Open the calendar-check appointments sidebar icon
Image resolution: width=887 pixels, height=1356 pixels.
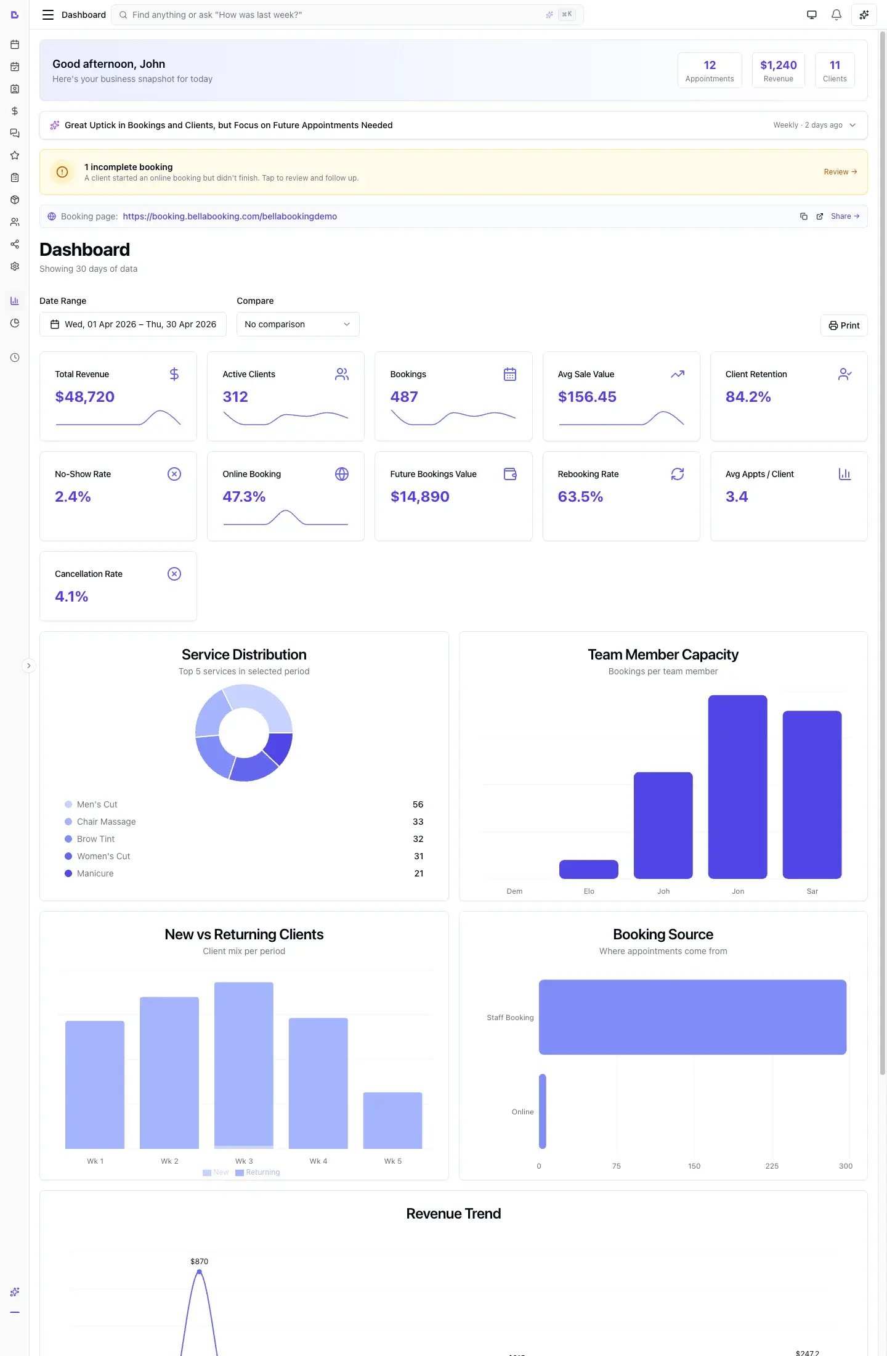point(15,67)
